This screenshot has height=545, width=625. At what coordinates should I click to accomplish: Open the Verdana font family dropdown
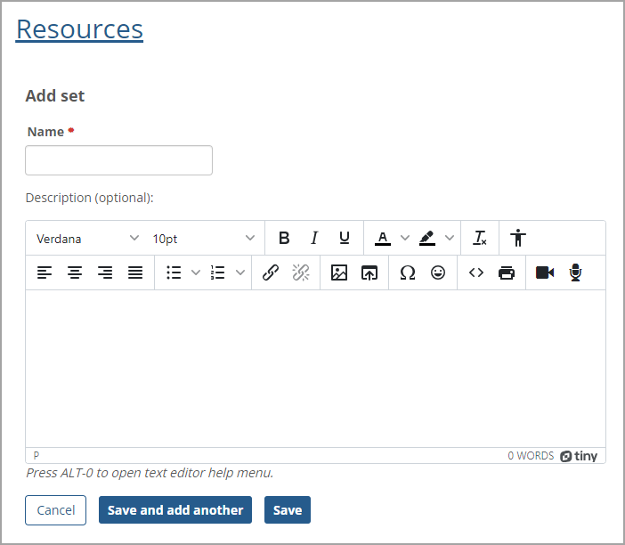(87, 239)
